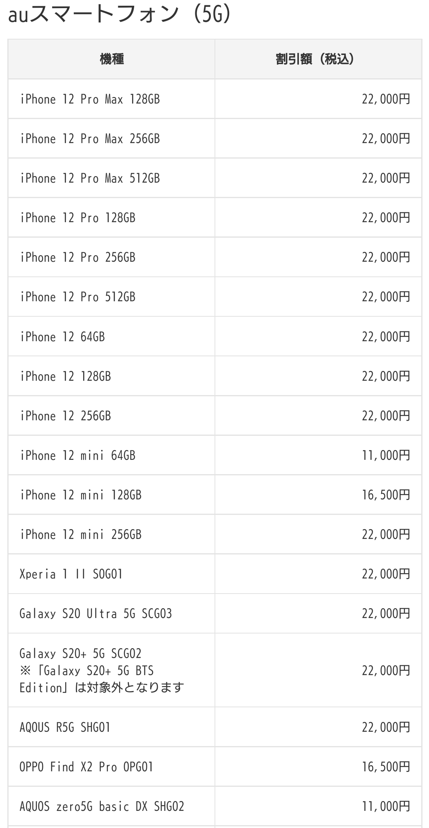Click the 割引額（税込） column header
Image resolution: width=429 pixels, height=828 pixels.
click(318, 59)
